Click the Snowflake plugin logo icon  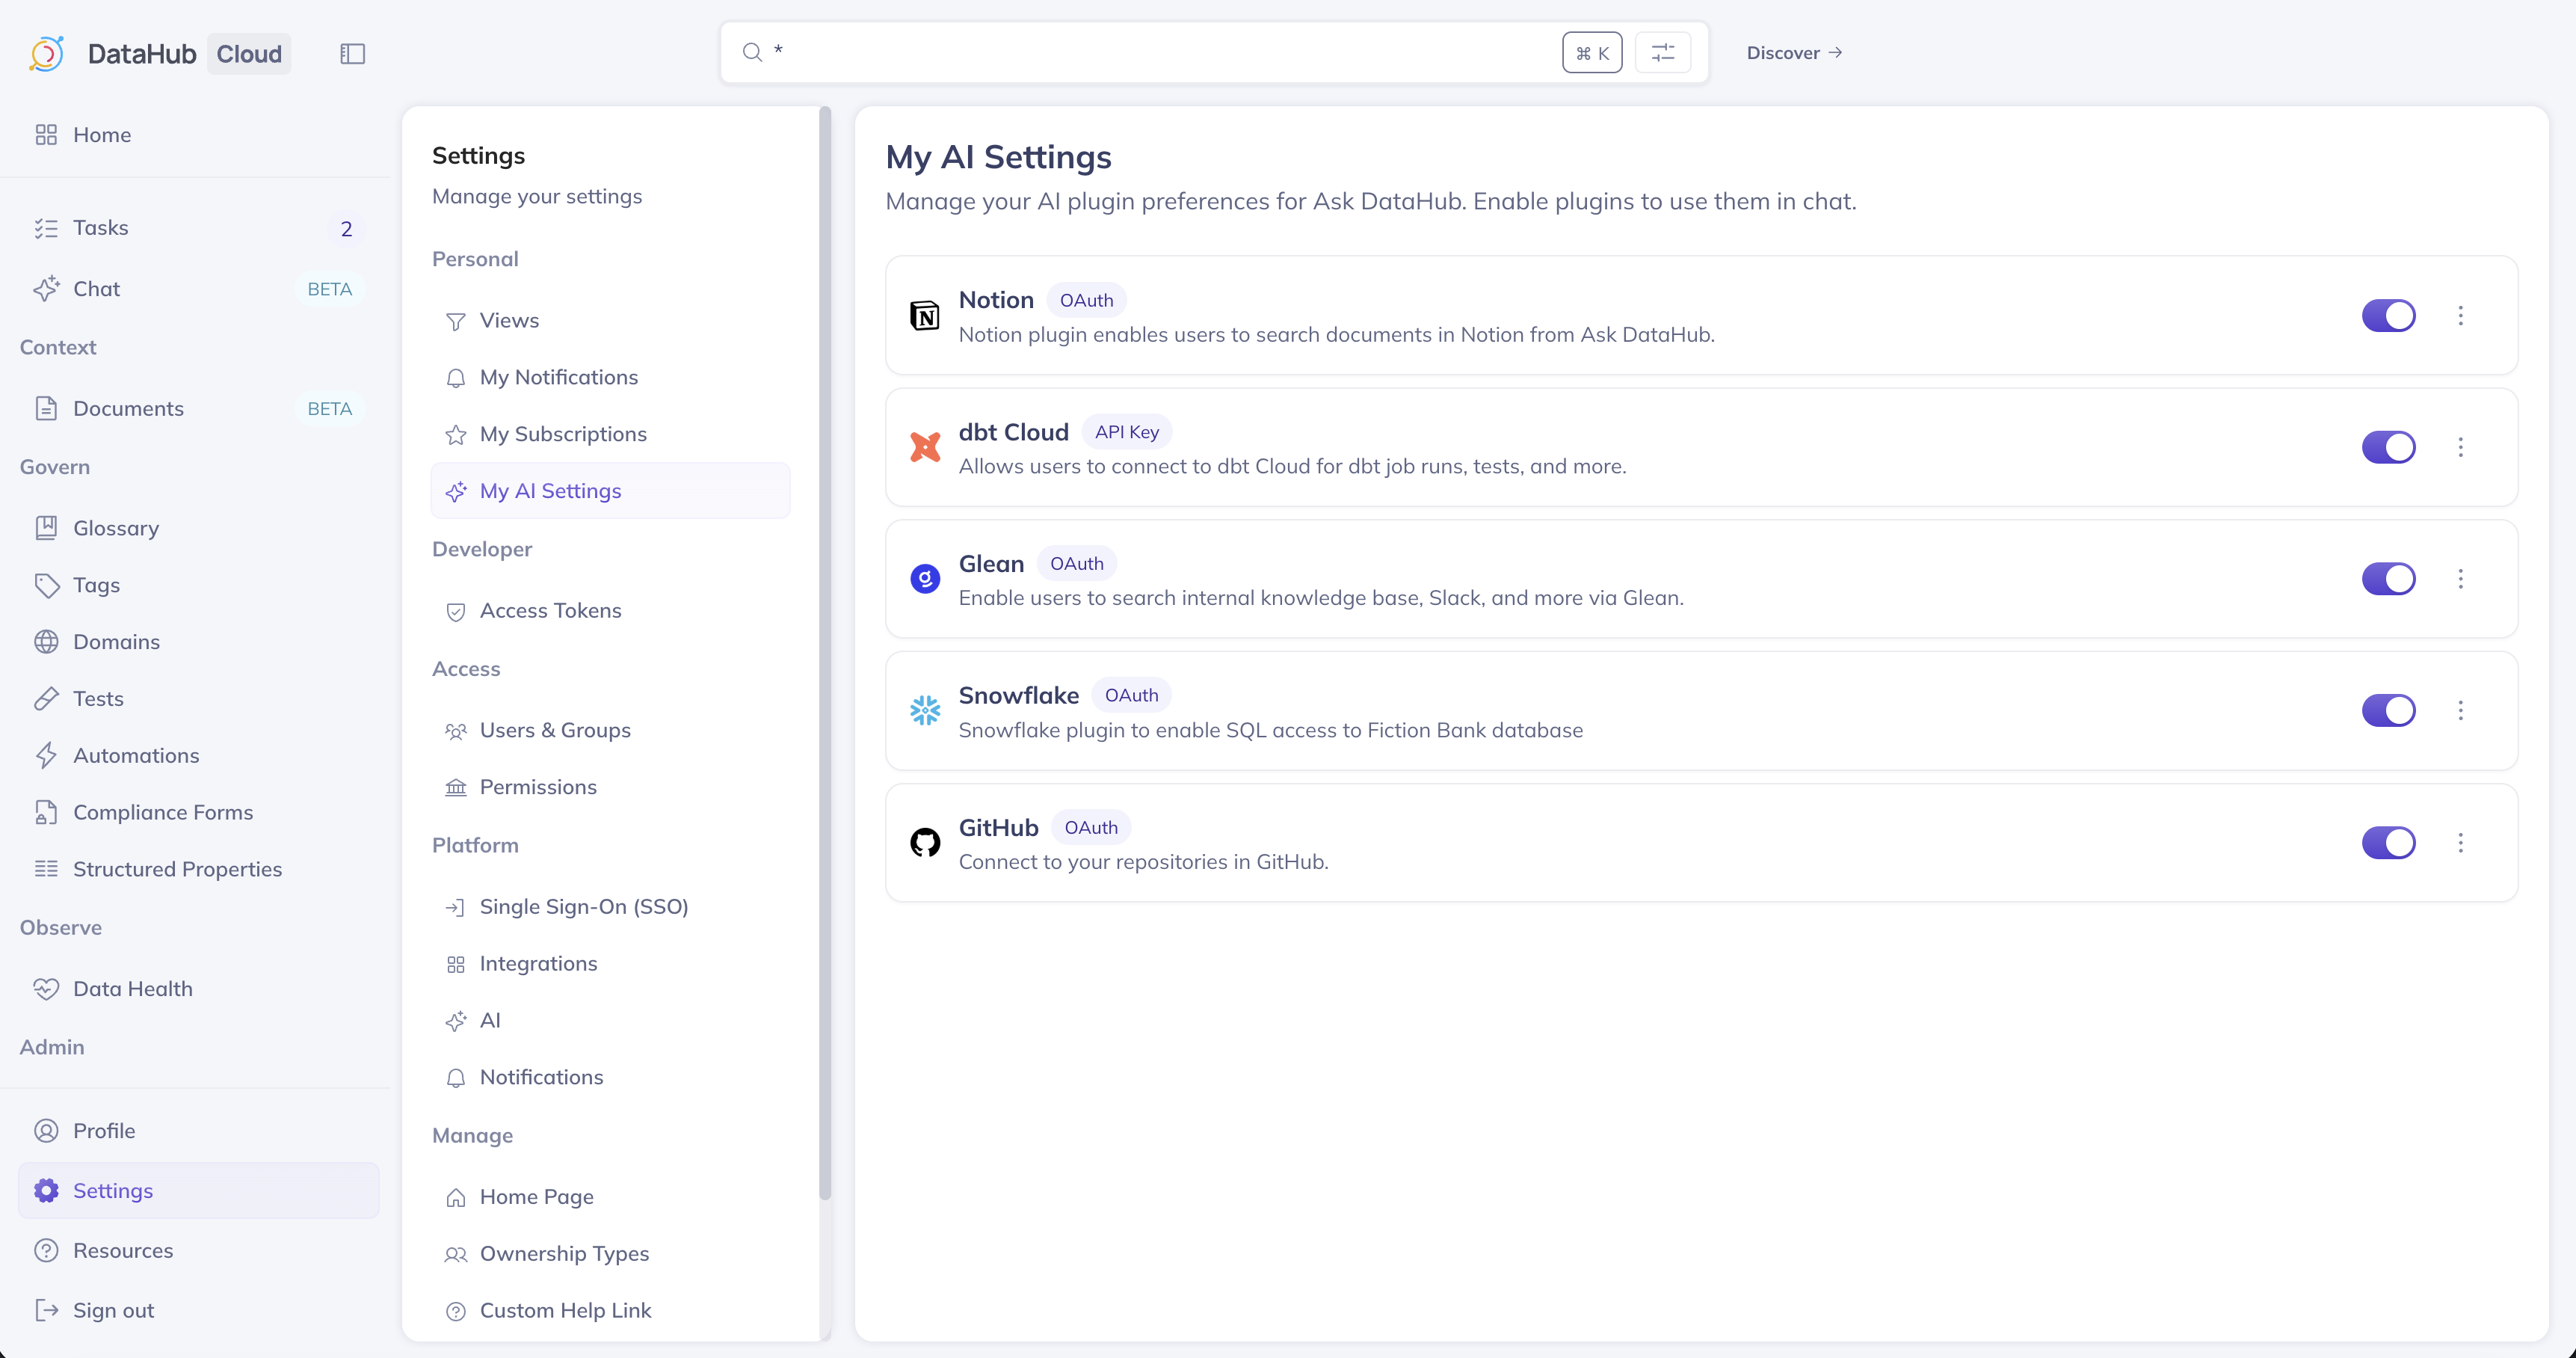(x=924, y=711)
